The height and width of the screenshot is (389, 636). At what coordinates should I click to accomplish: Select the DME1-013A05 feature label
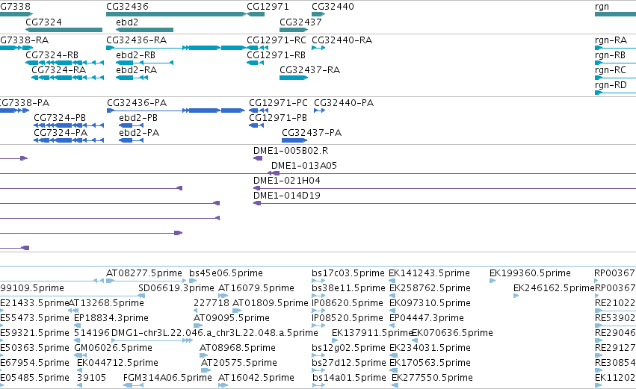(304, 166)
